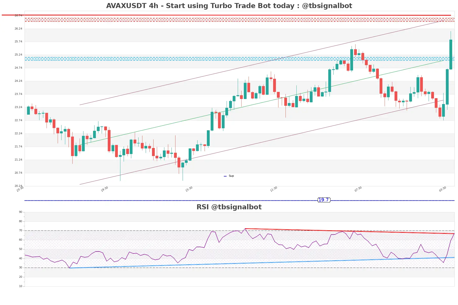Screen dimensions: 458x305
Task: Click the 20.24 price axis label
Action: [18, 186]
